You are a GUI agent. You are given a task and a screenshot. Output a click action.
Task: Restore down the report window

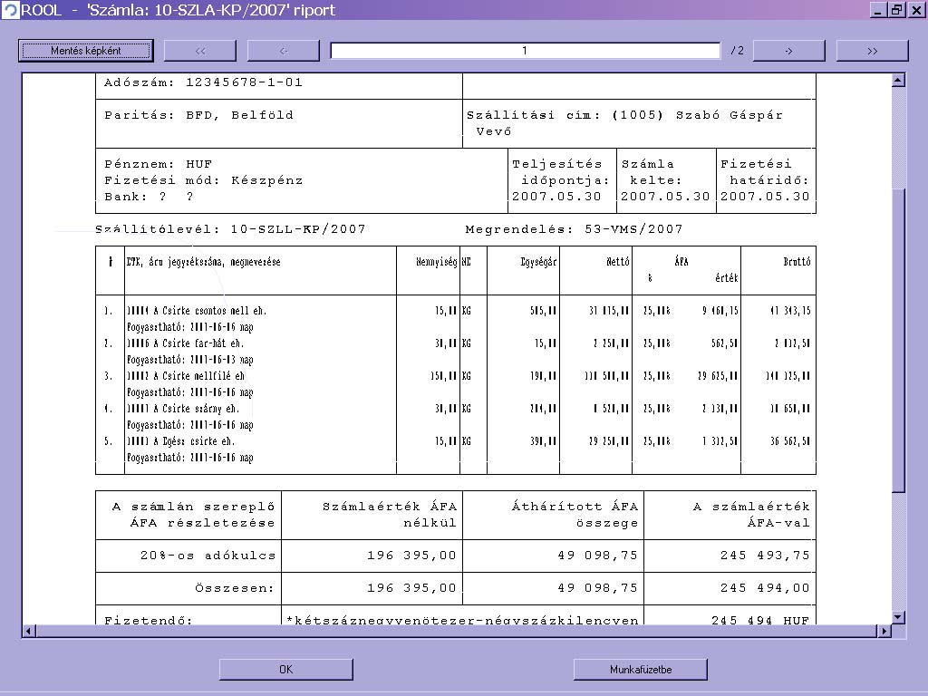tap(896, 10)
